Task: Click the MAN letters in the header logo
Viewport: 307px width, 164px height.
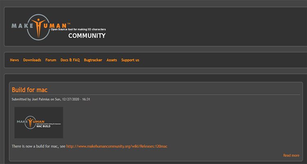Action: click(x=55, y=25)
